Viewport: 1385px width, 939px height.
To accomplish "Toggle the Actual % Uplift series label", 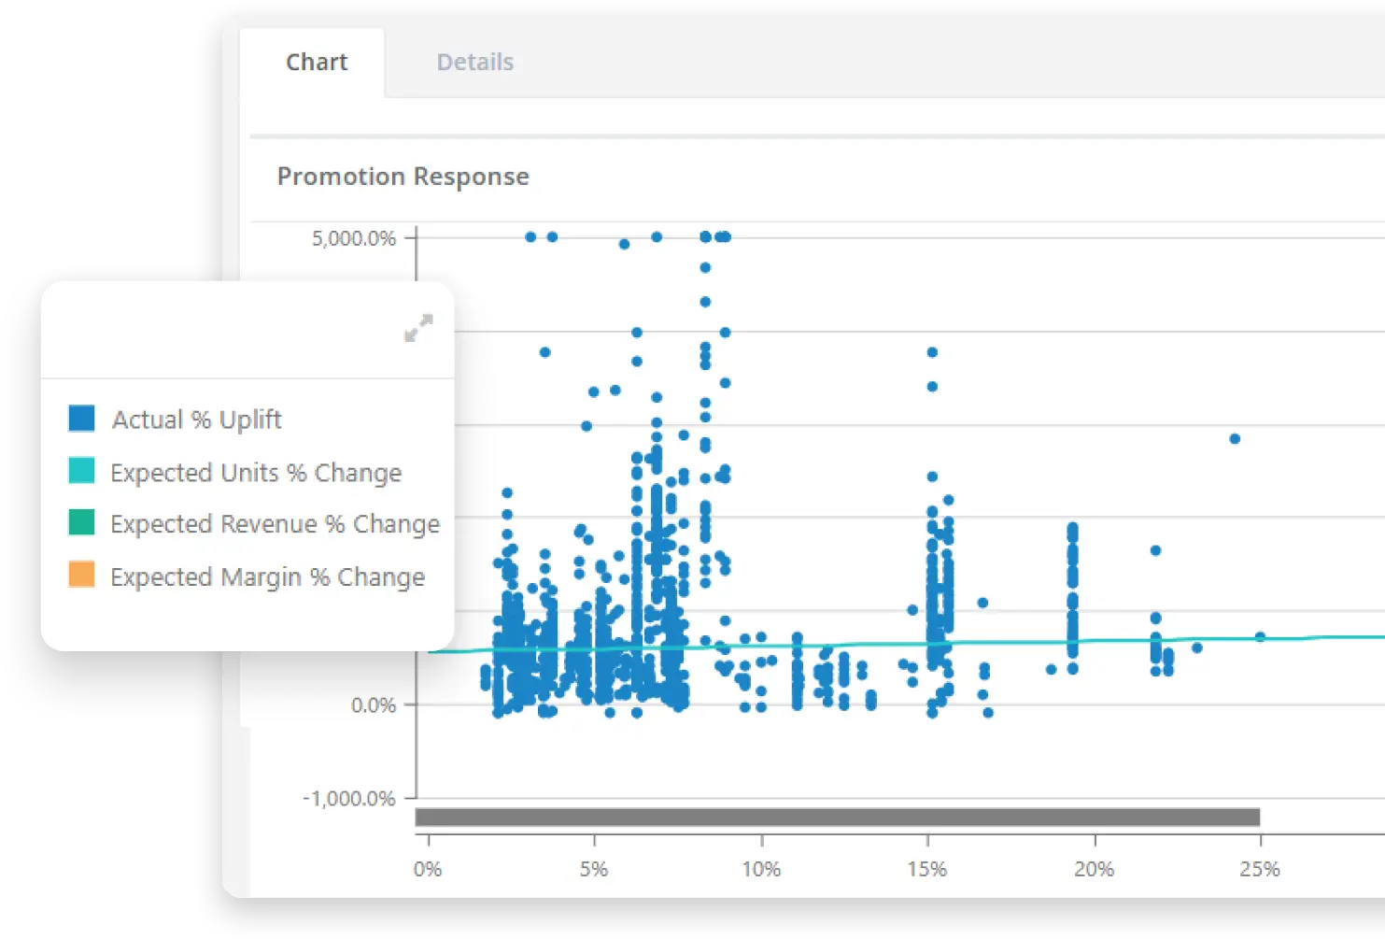I will [x=197, y=420].
